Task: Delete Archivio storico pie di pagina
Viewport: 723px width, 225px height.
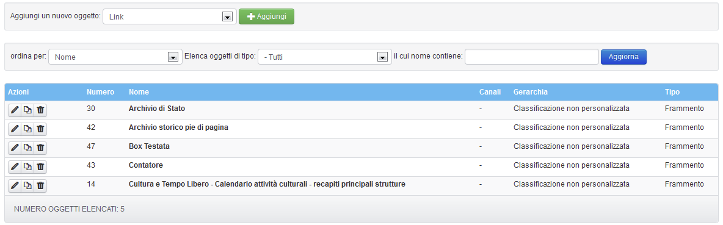Action: pyautogui.click(x=40, y=129)
